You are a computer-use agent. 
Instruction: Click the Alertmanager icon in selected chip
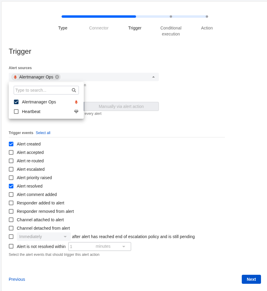point(15,77)
